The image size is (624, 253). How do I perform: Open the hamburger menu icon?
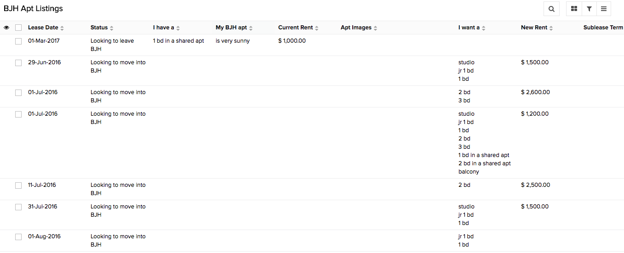[604, 9]
